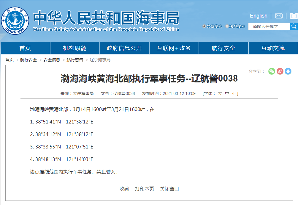Share the notice via Weibo icon

click(x=280, y=71)
